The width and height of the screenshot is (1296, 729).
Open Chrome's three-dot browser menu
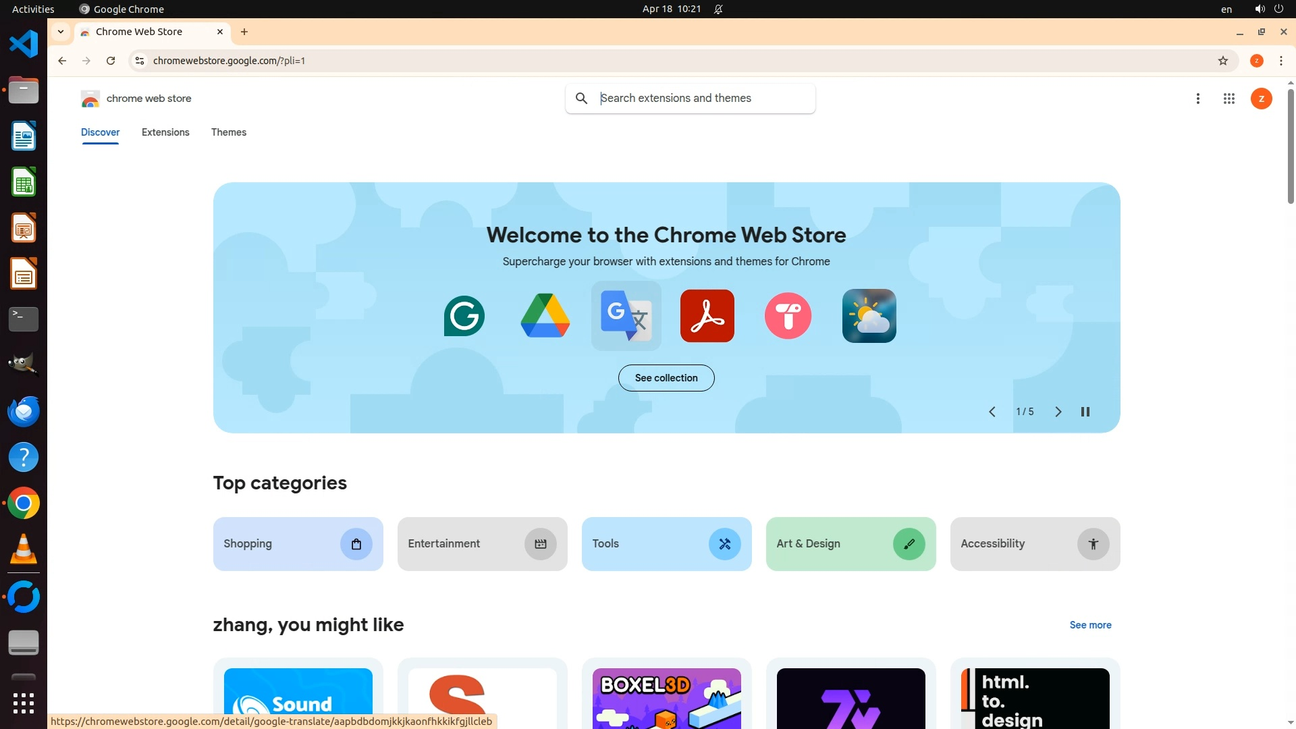(1280, 61)
